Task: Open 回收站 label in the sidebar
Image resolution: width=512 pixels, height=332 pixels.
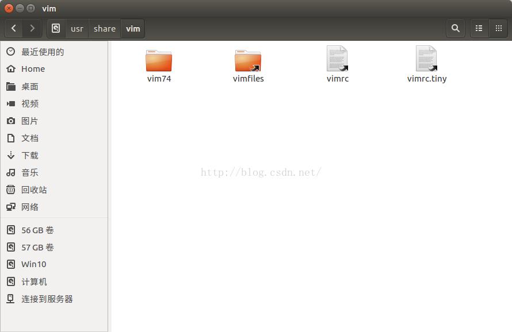Action: (34, 190)
